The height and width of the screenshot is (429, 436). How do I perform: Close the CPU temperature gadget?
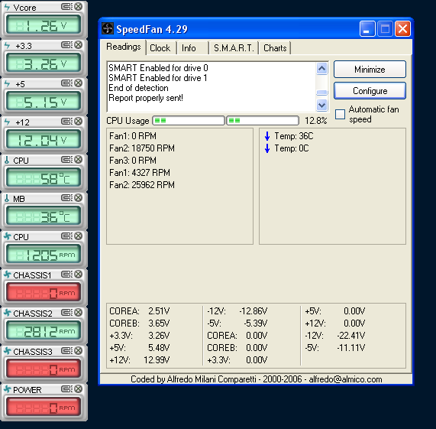79,159
